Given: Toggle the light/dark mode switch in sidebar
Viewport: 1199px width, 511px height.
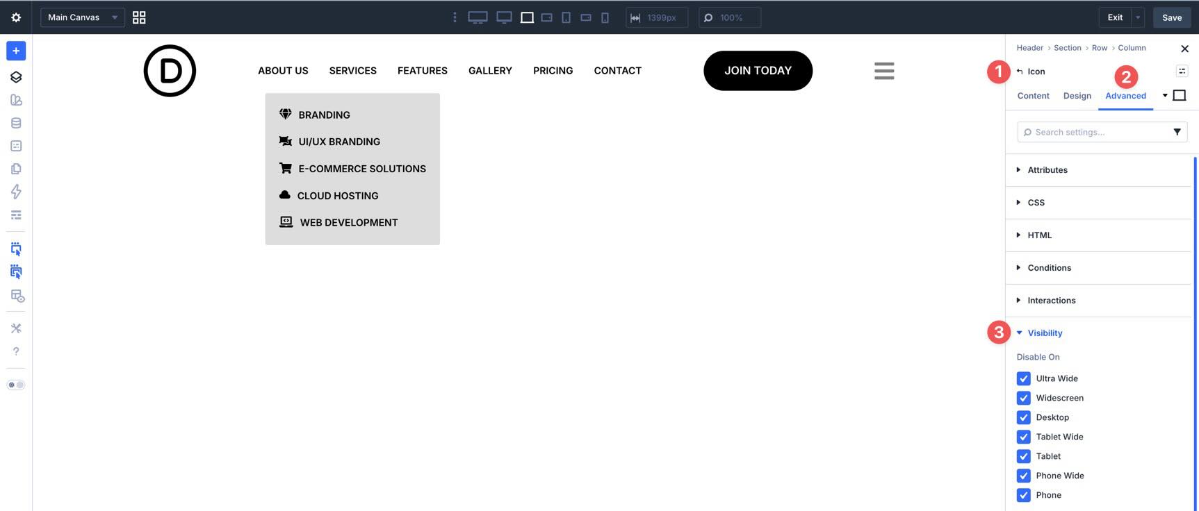Looking at the screenshot, I should tap(16, 385).
